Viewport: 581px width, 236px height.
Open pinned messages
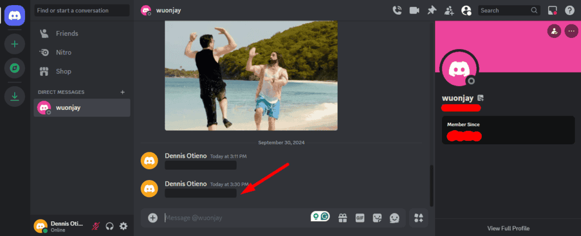coord(432,10)
